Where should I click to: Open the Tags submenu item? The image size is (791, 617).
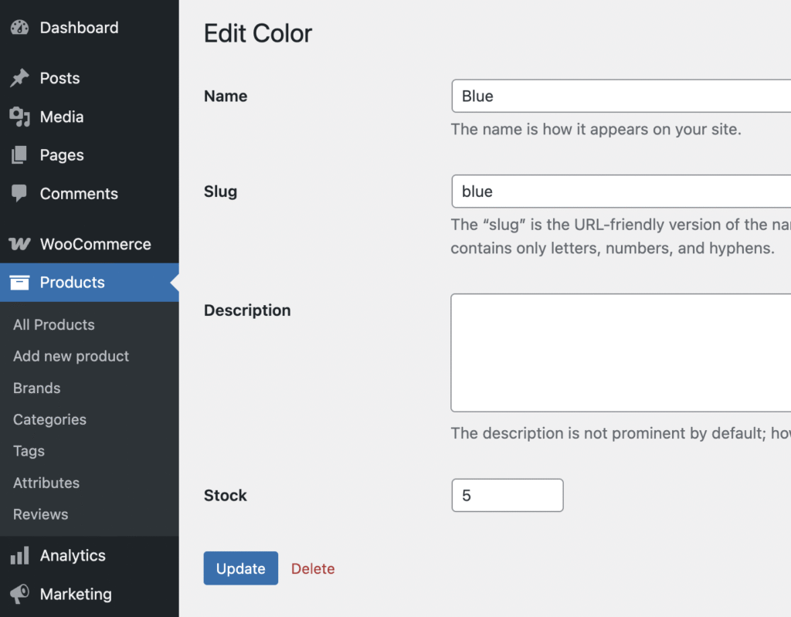(29, 451)
